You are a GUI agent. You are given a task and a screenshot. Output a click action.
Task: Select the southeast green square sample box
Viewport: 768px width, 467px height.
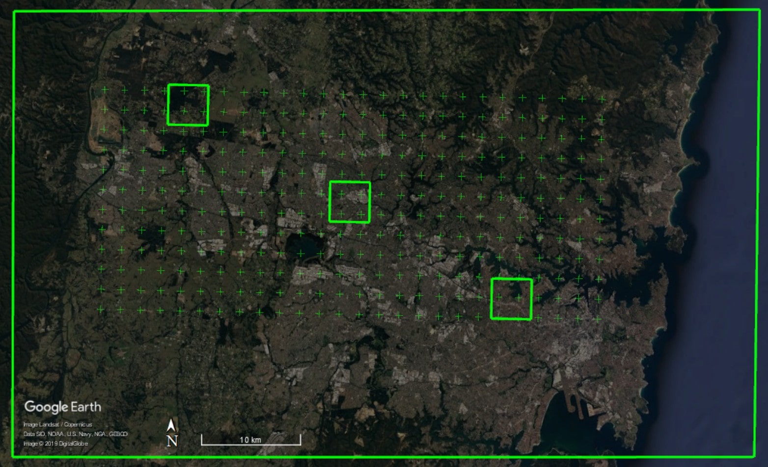click(511, 299)
